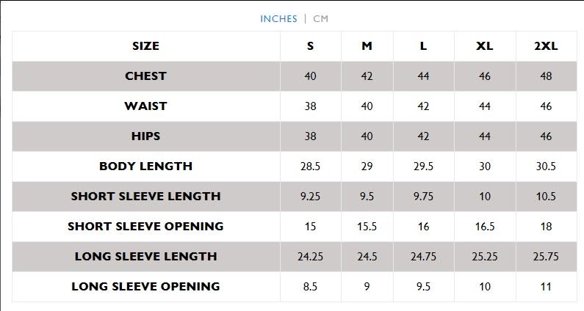Click the 2XL size column header

coord(546,46)
